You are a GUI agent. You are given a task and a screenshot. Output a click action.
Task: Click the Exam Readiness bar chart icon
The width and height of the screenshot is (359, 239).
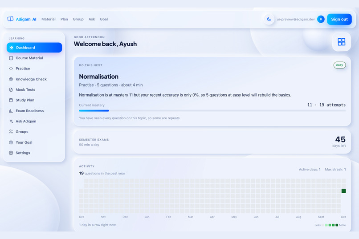point(11,111)
